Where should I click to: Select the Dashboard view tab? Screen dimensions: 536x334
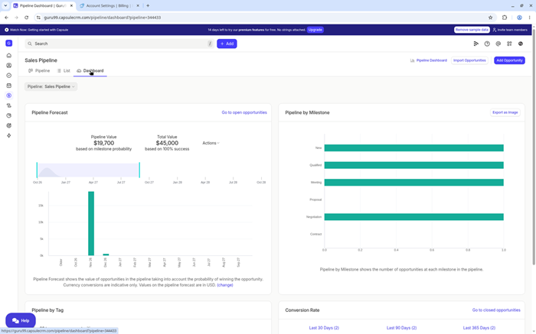coord(90,70)
